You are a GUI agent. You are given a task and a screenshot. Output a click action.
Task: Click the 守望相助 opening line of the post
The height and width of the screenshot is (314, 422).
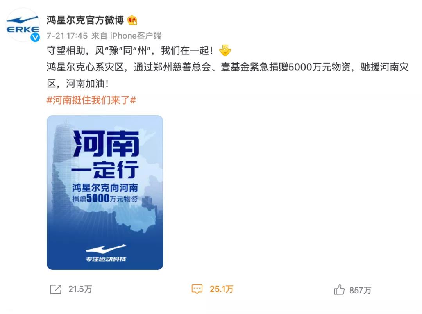(130, 50)
